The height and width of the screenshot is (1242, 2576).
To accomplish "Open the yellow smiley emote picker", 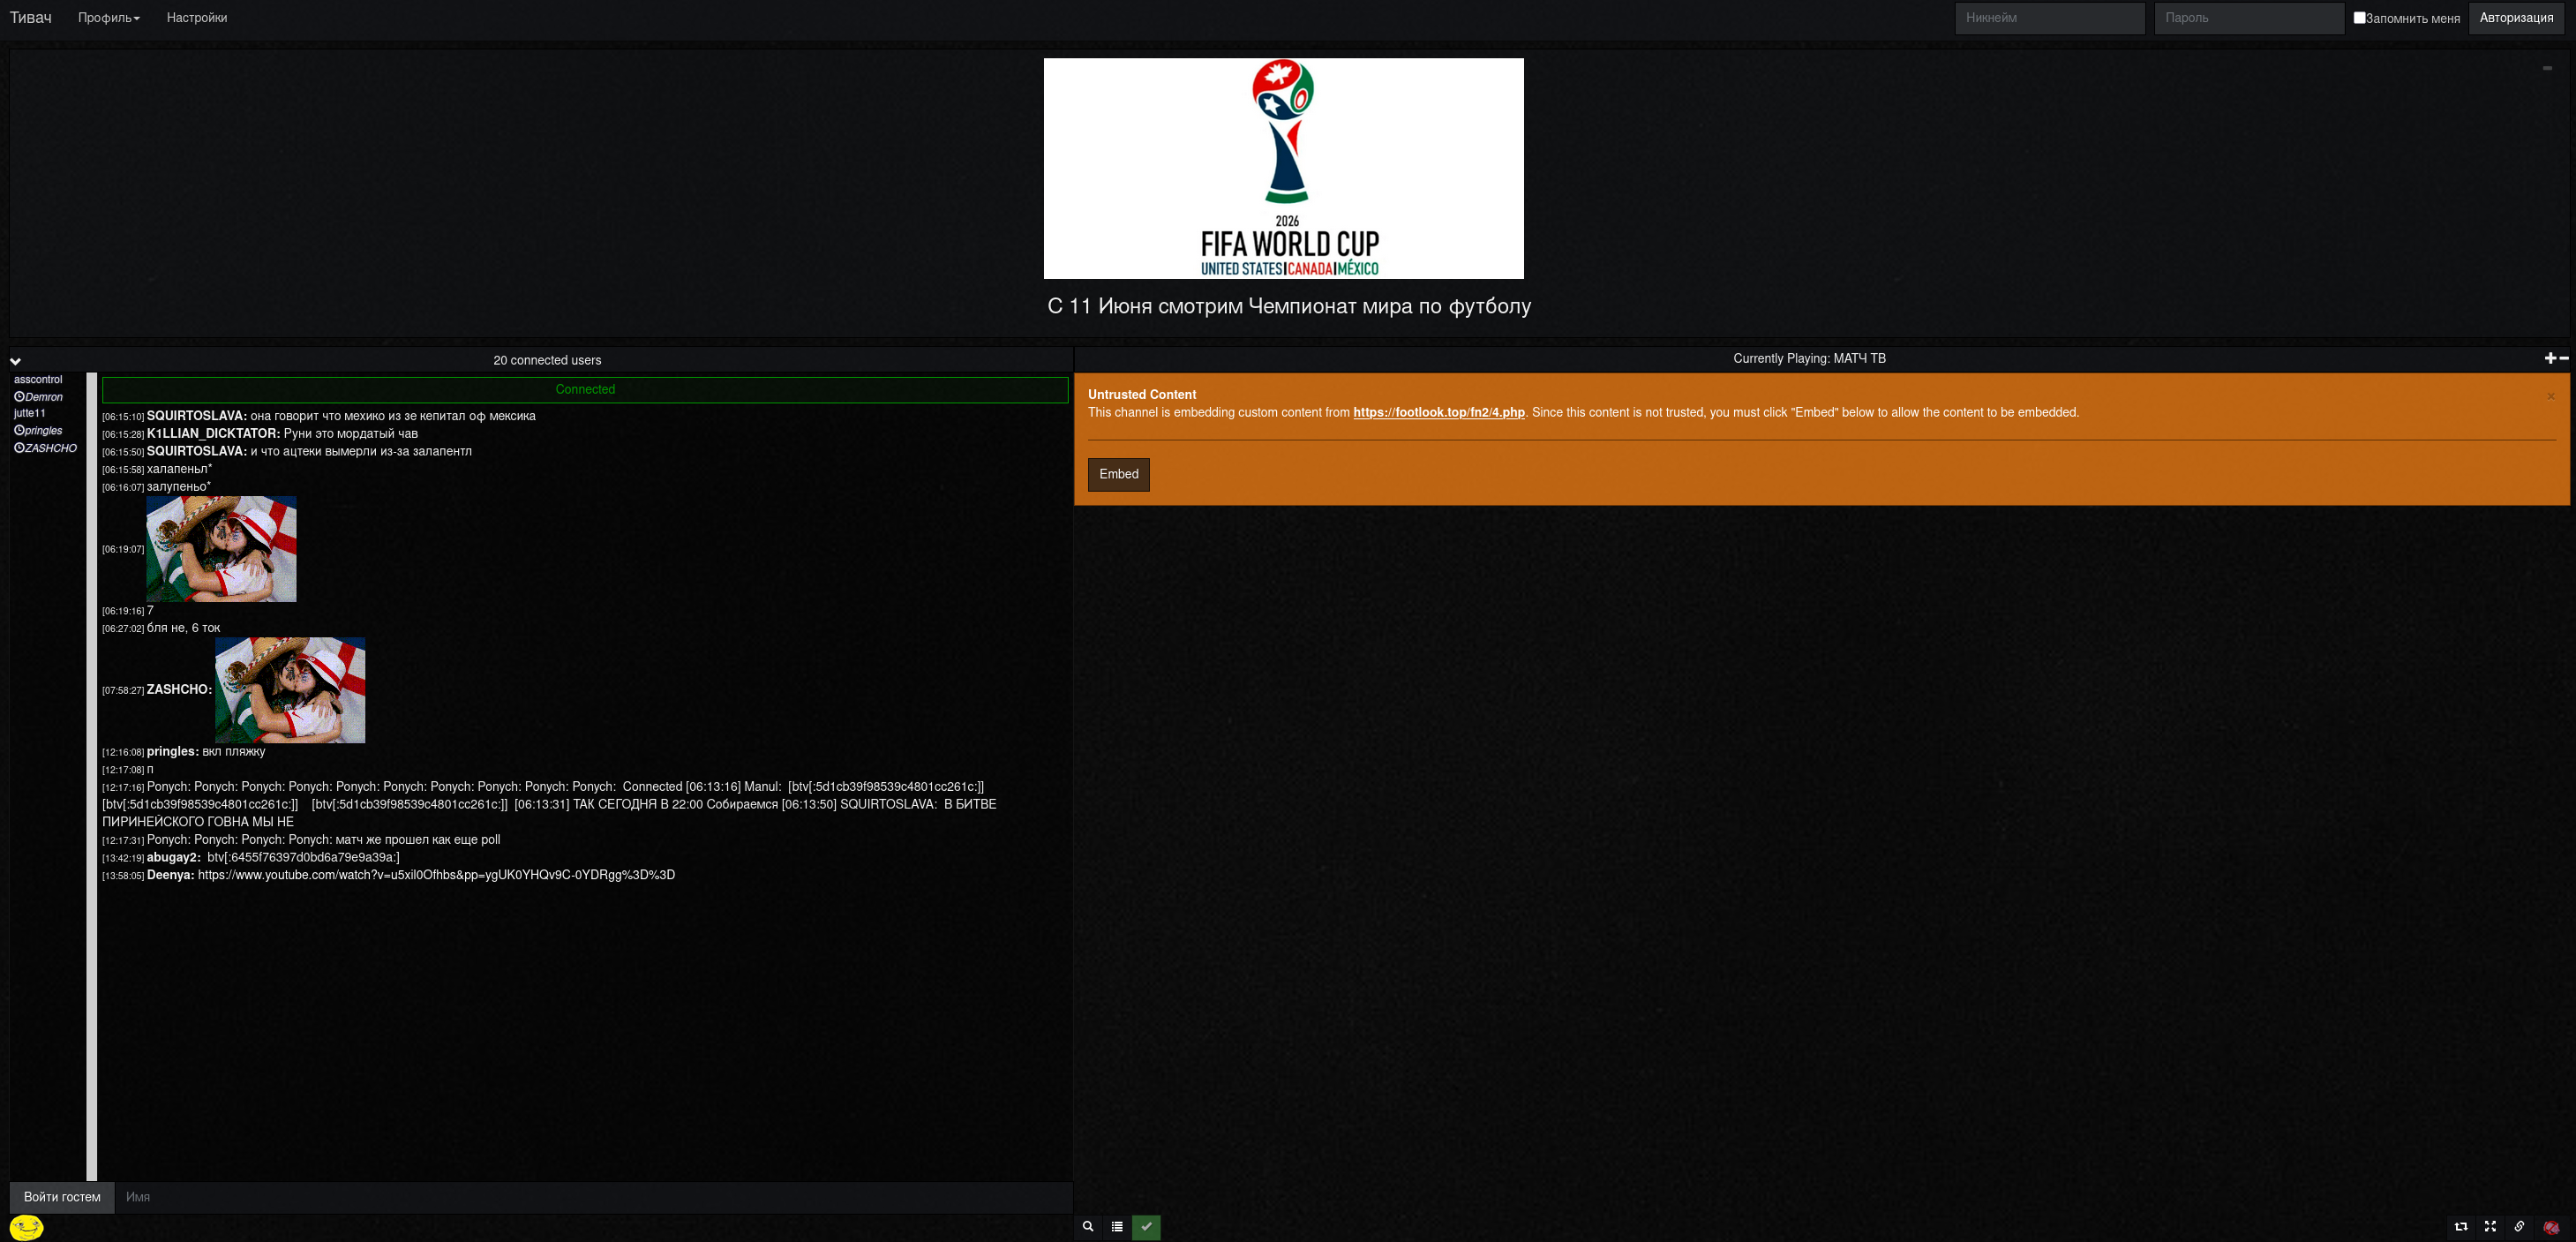I will [26, 1227].
